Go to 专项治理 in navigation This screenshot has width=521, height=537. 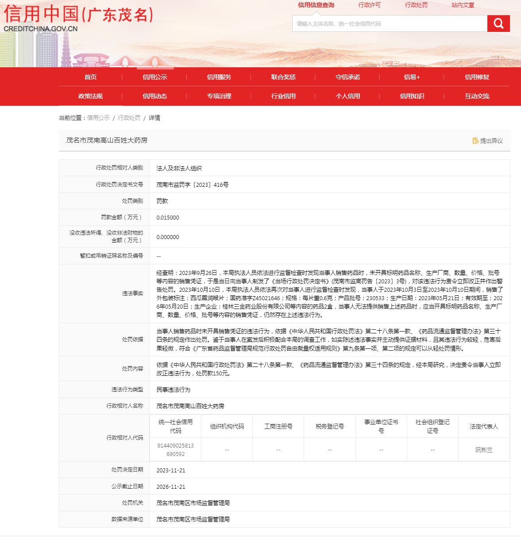click(x=219, y=96)
